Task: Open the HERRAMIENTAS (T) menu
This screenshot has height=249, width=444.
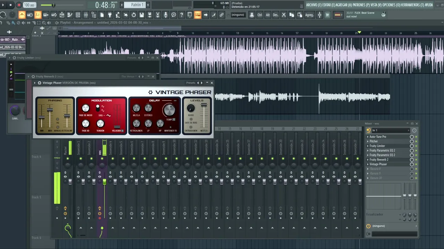Action: 412,5
